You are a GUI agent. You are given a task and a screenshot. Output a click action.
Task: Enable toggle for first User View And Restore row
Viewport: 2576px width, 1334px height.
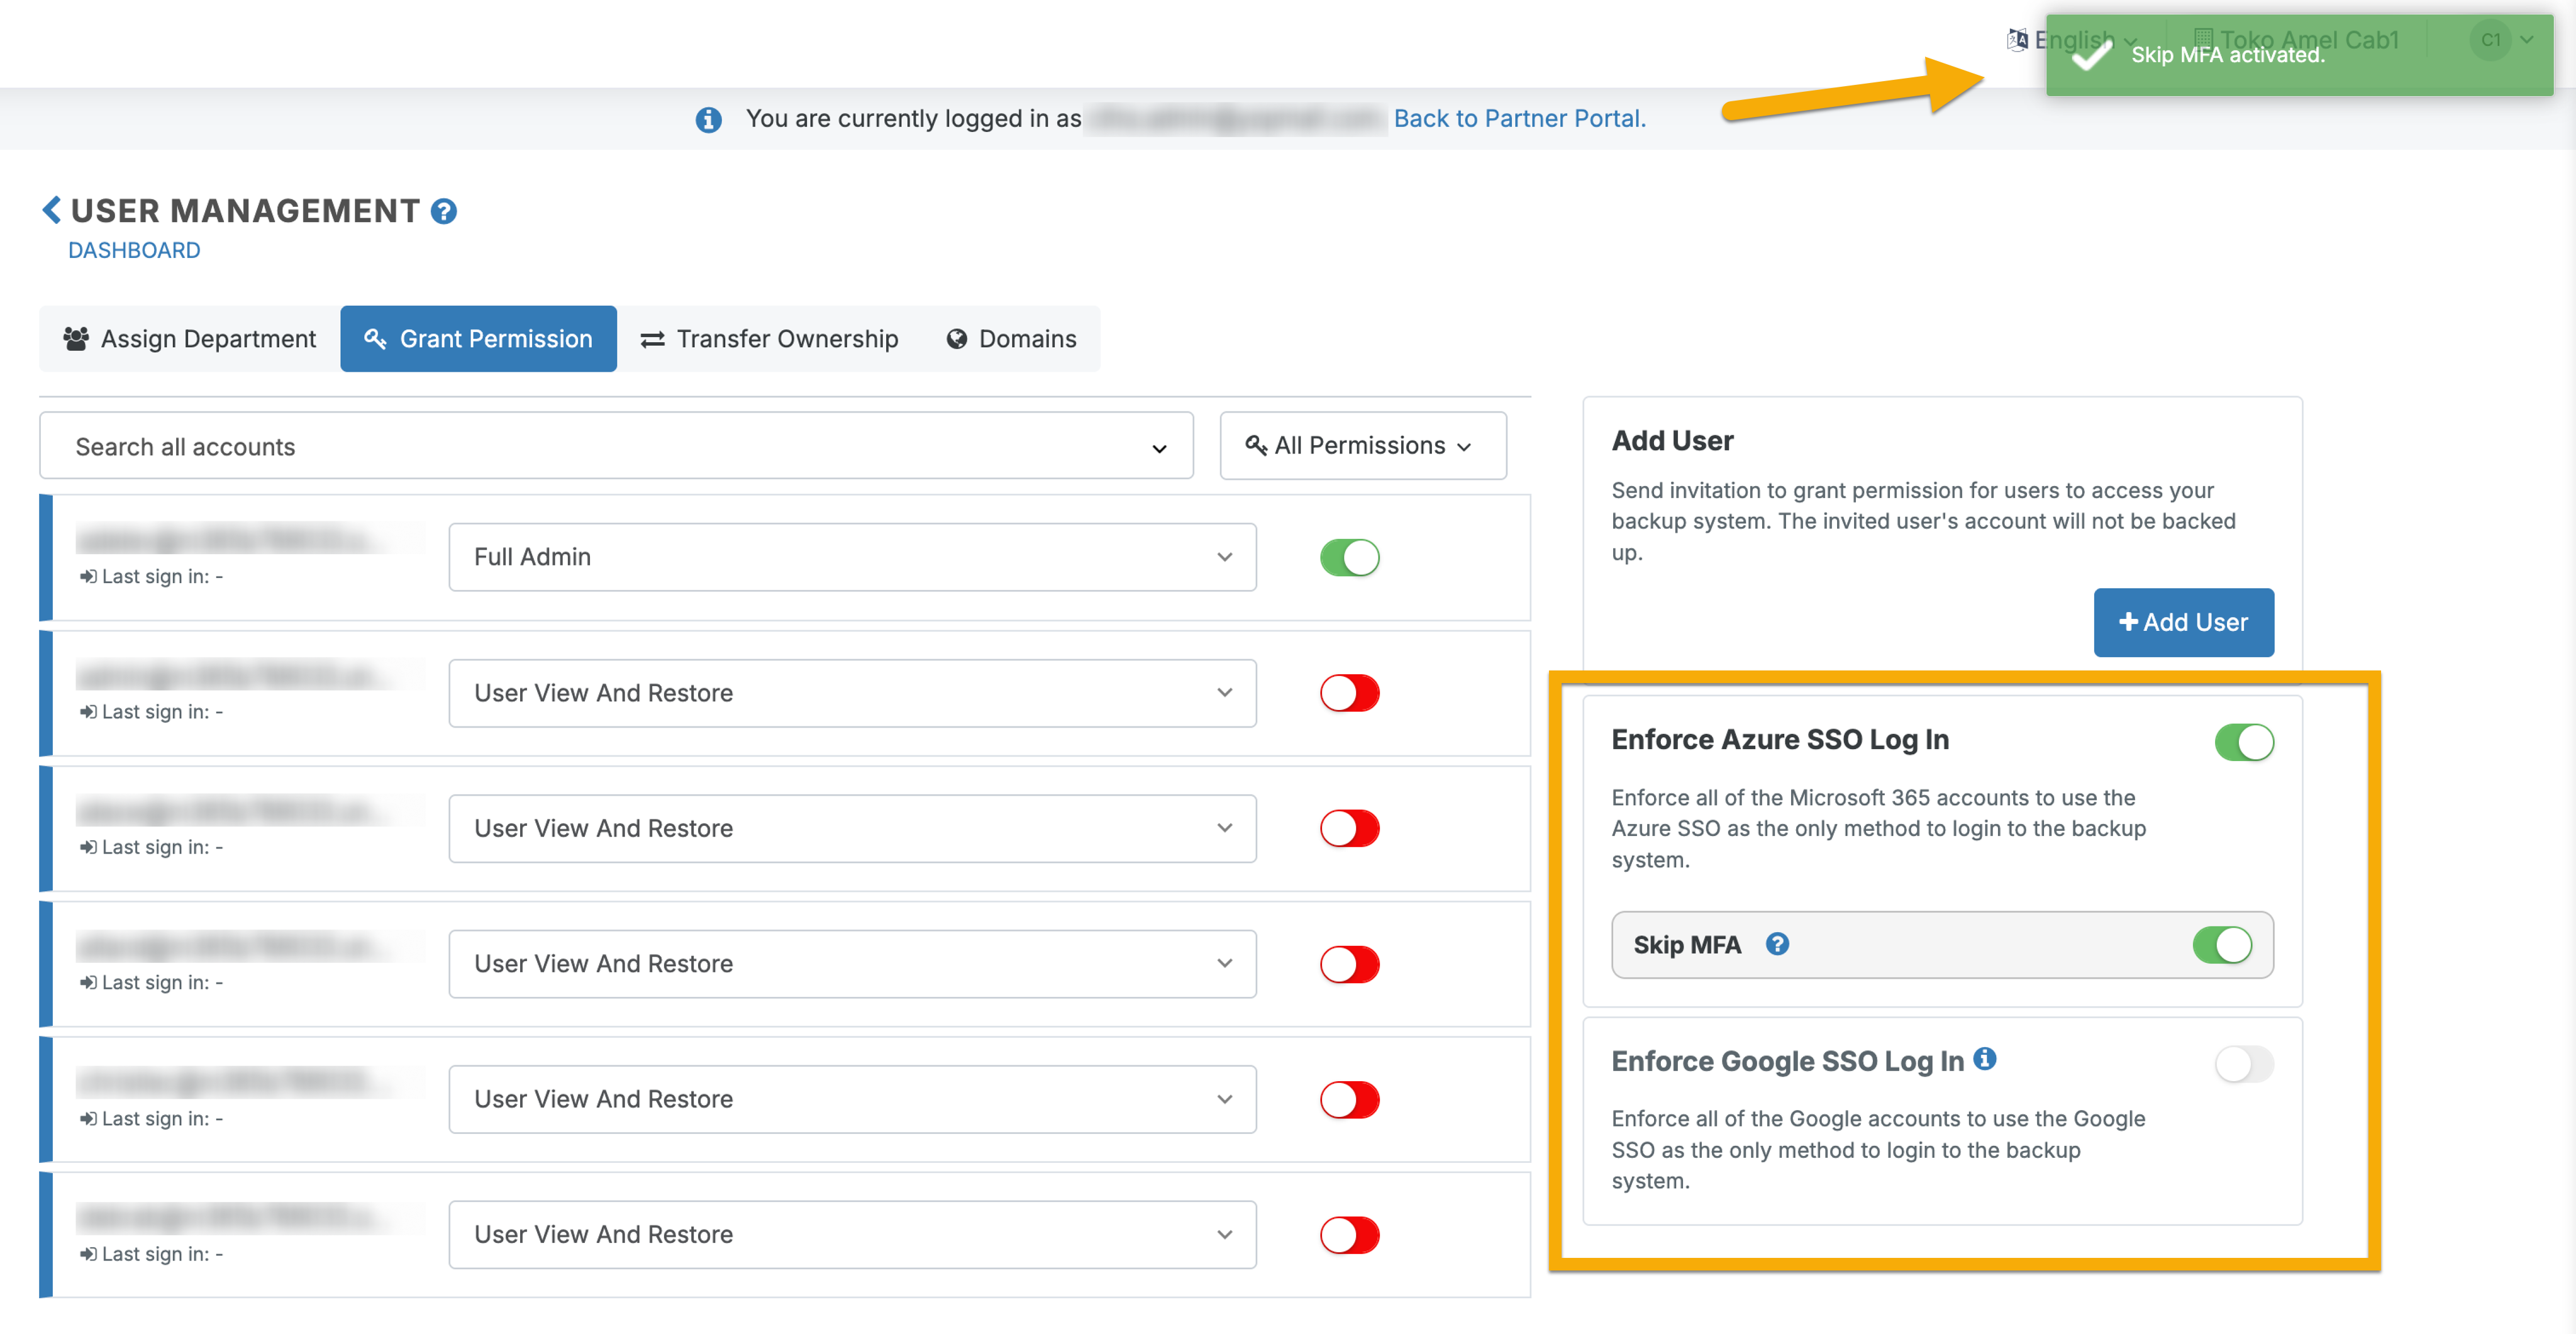[1349, 692]
